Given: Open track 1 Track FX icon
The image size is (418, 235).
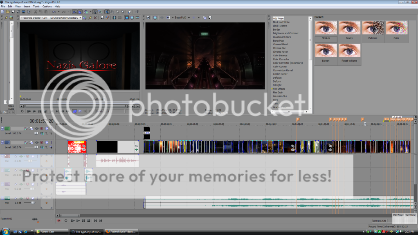Looking at the screenshot, I should 36,129.
